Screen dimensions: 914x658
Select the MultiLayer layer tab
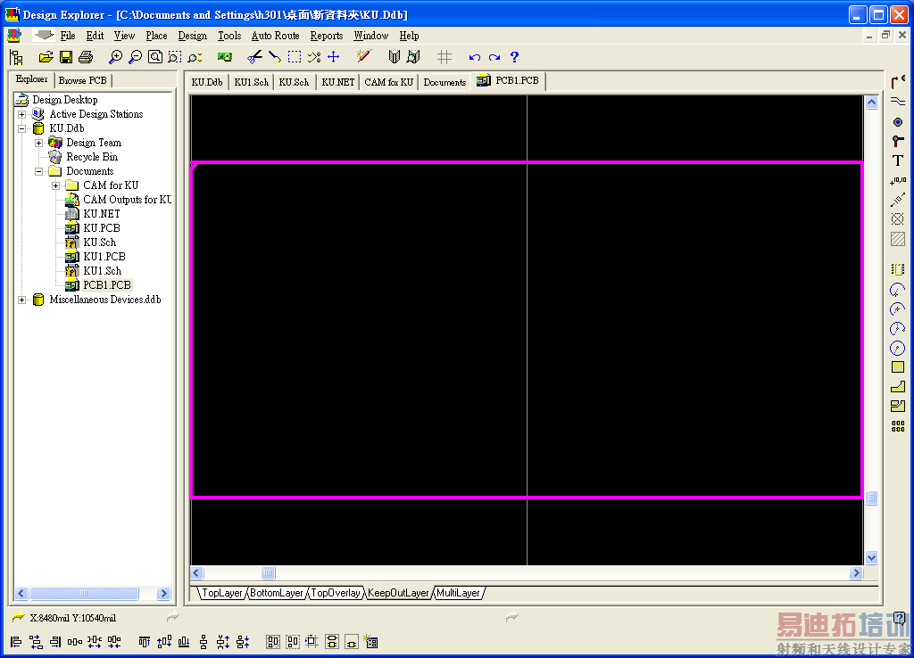pyautogui.click(x=458, y=593)
